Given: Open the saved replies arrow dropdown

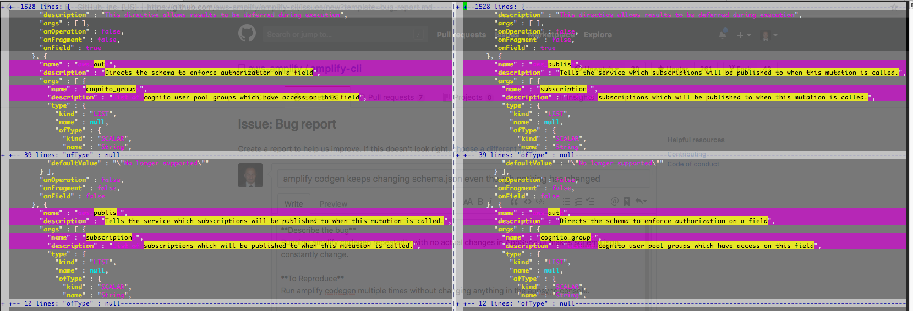Looking at the screenshot, I should tap(641, 201).
